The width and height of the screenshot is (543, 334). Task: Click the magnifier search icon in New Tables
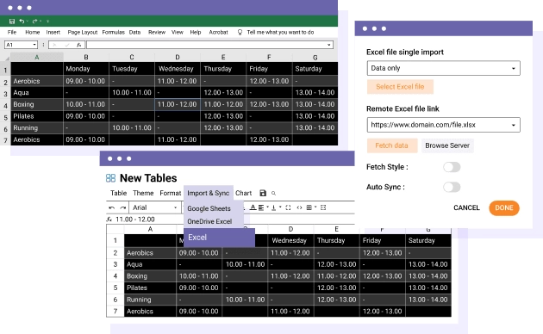pos(273,194)
